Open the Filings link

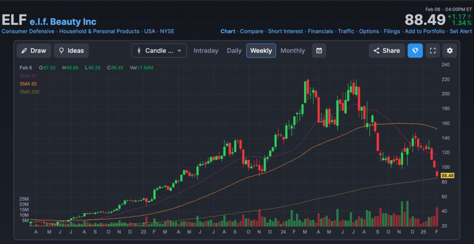tap(392, 31)
